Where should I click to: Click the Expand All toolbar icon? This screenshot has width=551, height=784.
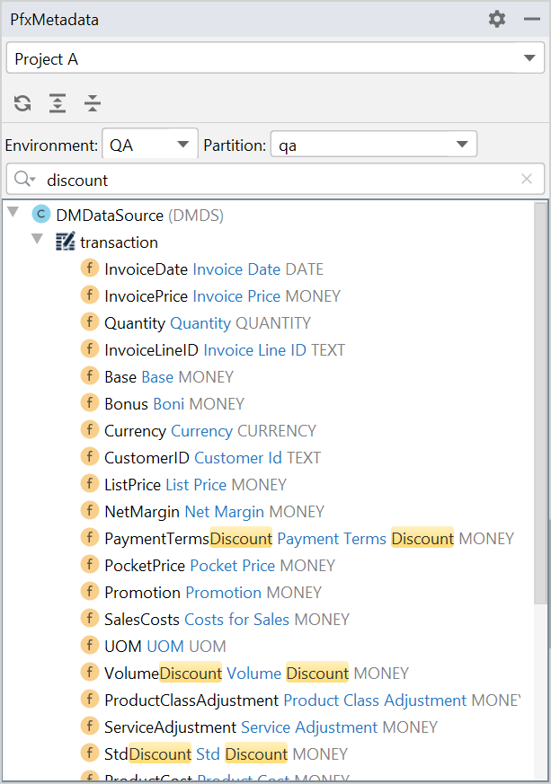pyautogui.click(x=58, y=103)
